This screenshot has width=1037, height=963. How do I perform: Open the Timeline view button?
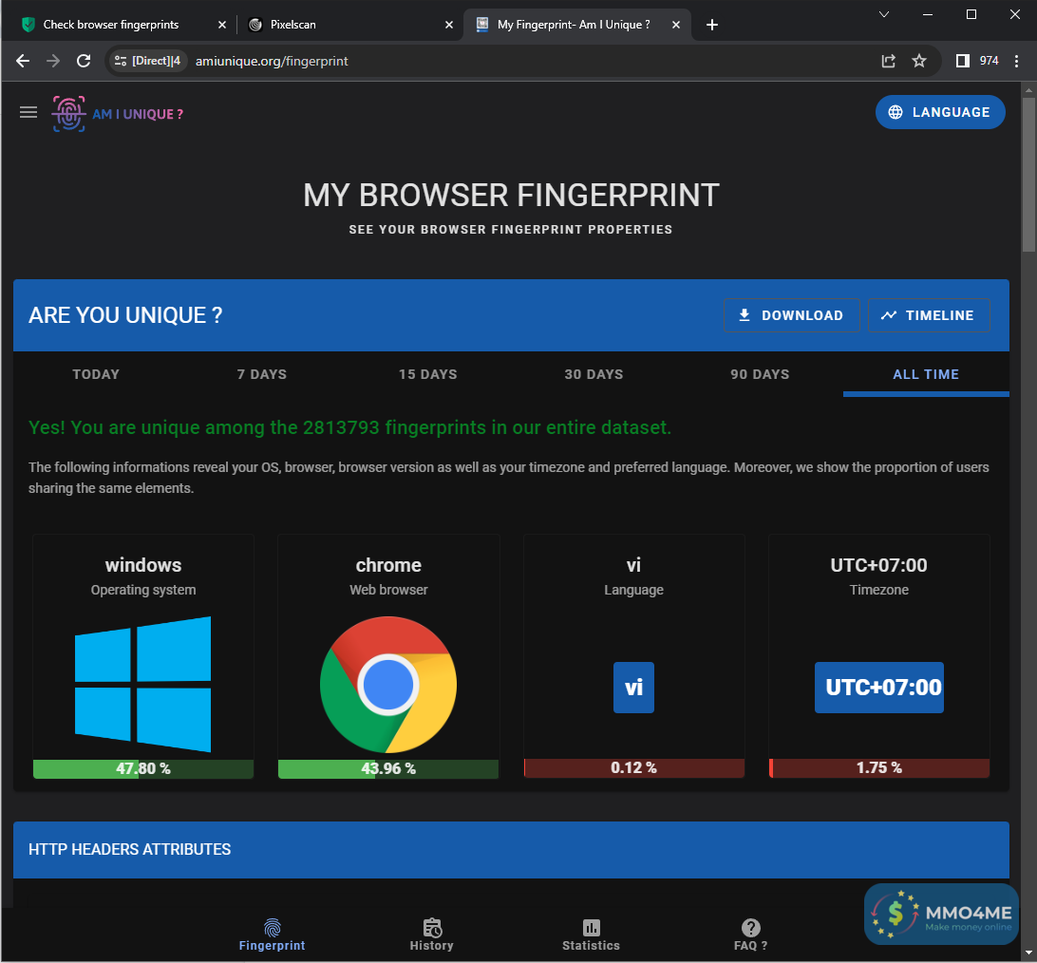pos(928,315)
